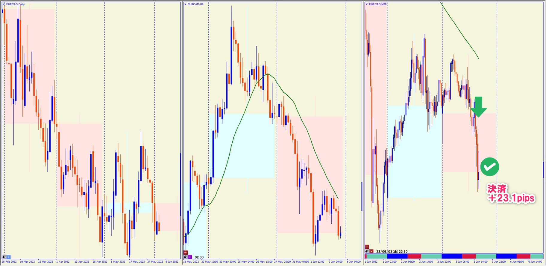Select the EURCAD,Daily chart title
The width and height of the screenshot is (546, 266).
[16, 4]
